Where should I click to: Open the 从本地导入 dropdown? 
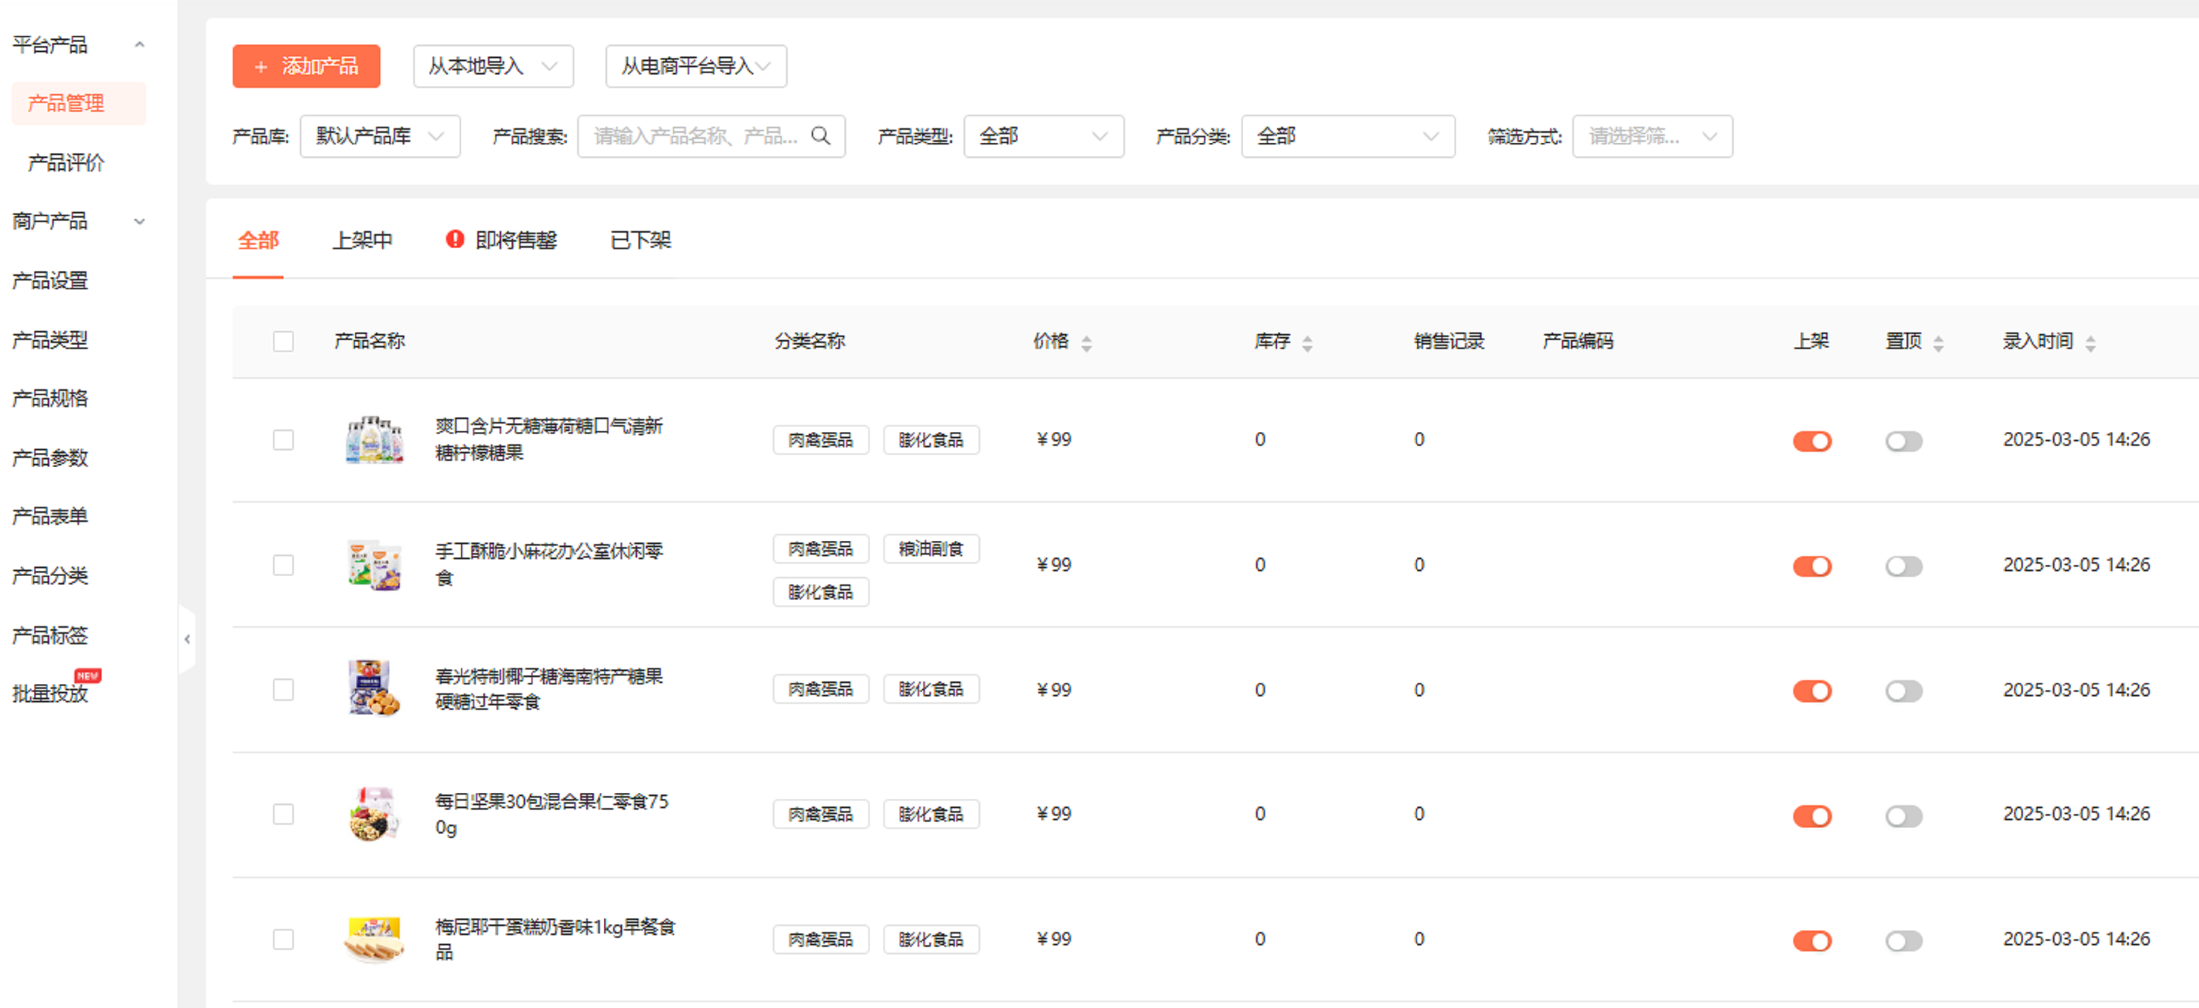click(492, 66)
